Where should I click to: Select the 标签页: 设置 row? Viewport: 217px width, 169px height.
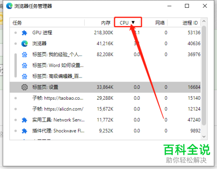click(x=105, y=87)
